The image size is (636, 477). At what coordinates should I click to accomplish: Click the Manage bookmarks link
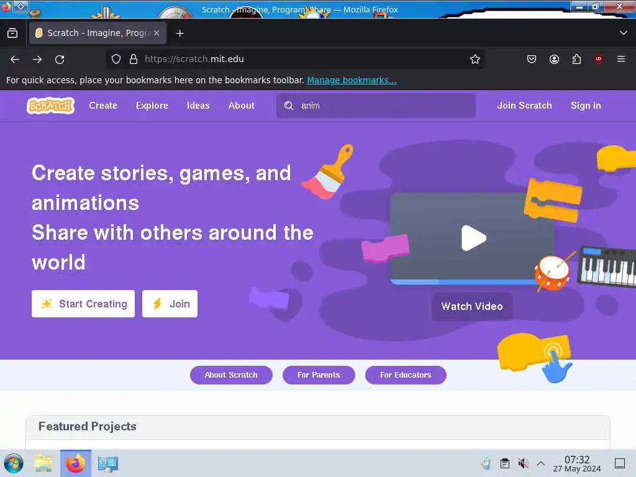(x=352, y=80)
